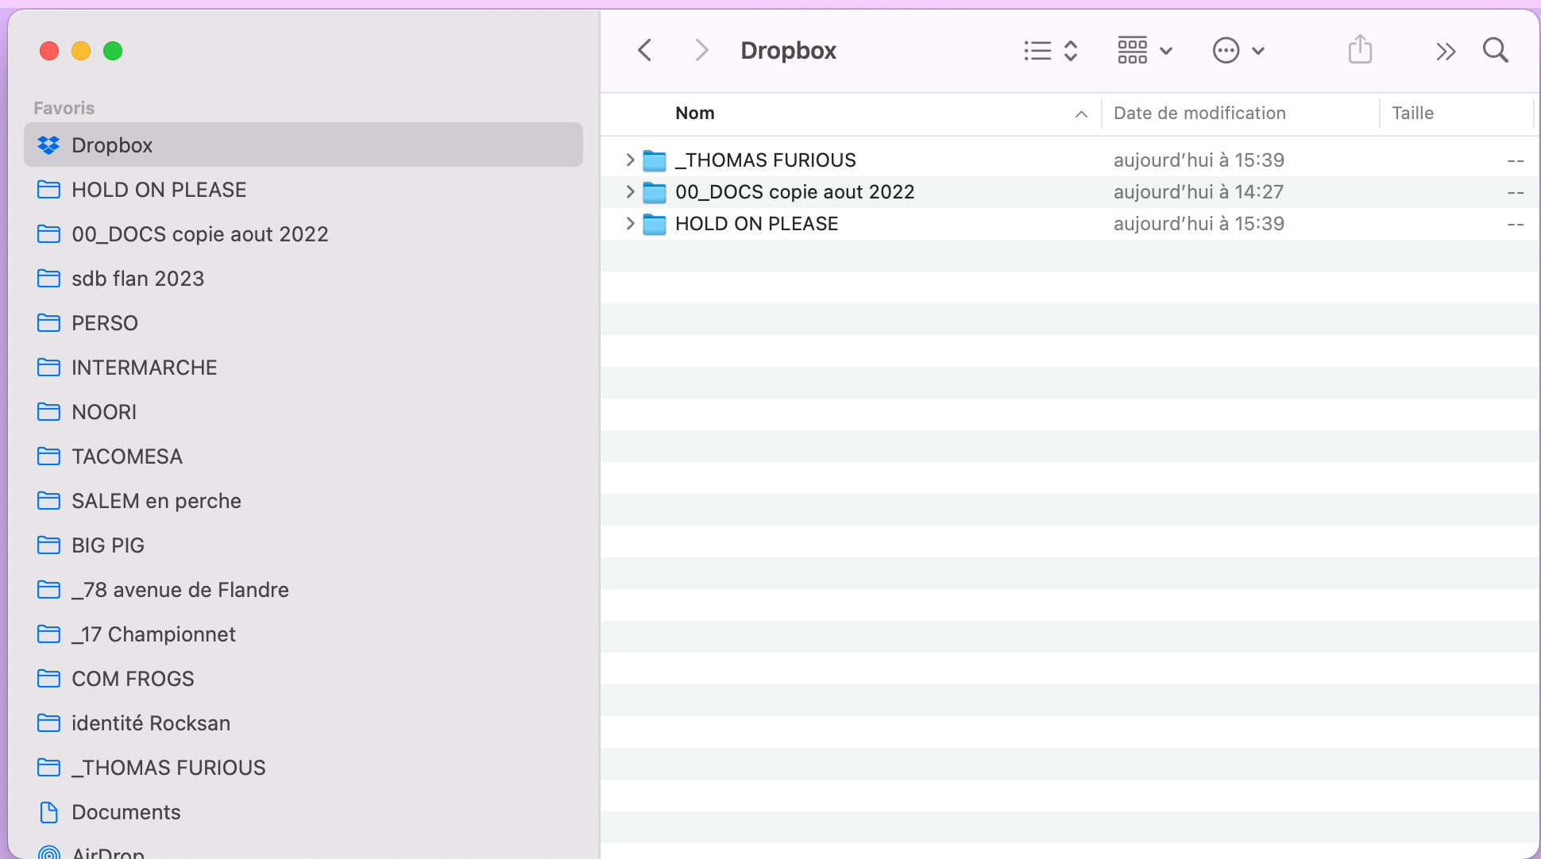
Task: Open the INTERMARCHE sidebar folder
Action: [x=303, y=368]
